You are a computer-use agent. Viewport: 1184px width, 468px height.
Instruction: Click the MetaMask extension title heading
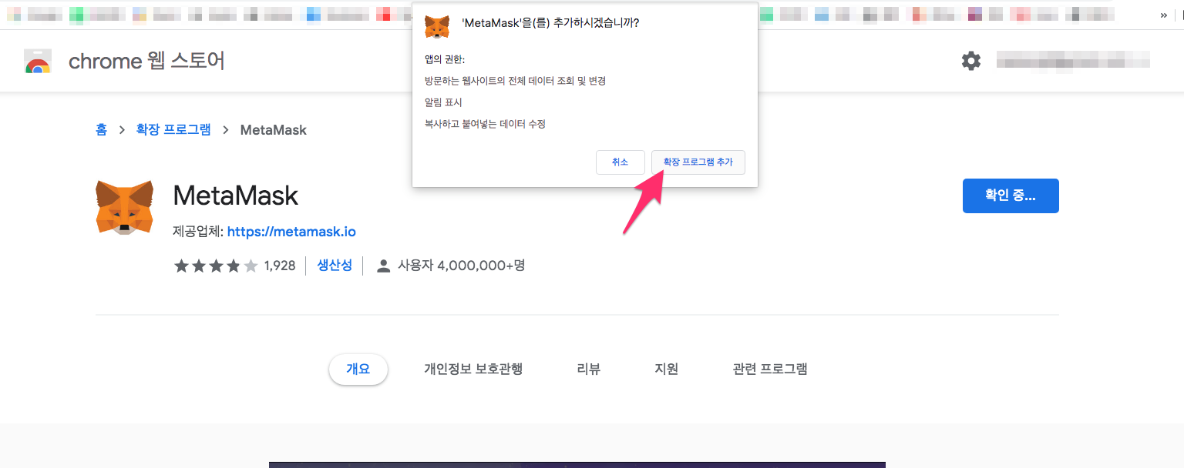[x=236, y=196]
